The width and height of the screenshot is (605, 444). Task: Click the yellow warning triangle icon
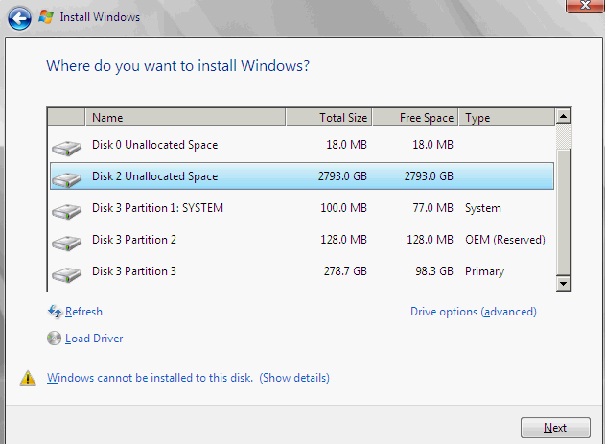[29, 379]
